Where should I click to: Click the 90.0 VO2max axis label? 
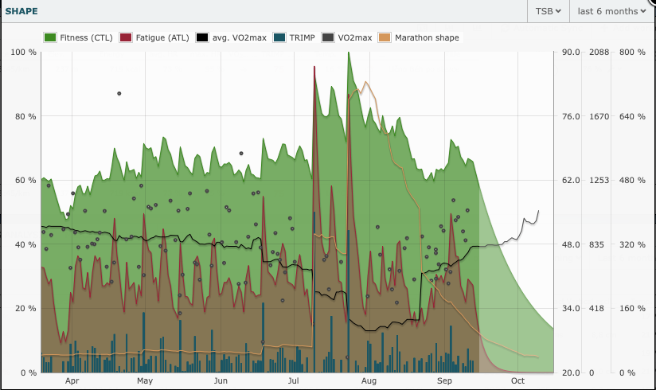click(x=571, y=52)
